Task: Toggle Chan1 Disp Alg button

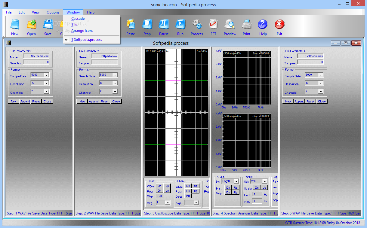Action: [x=159, y=196]
